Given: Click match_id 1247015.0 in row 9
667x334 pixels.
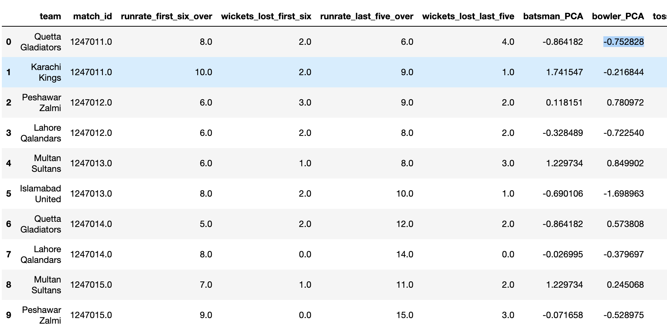Looking at the screenshot, I should click(x=91, y=315).
